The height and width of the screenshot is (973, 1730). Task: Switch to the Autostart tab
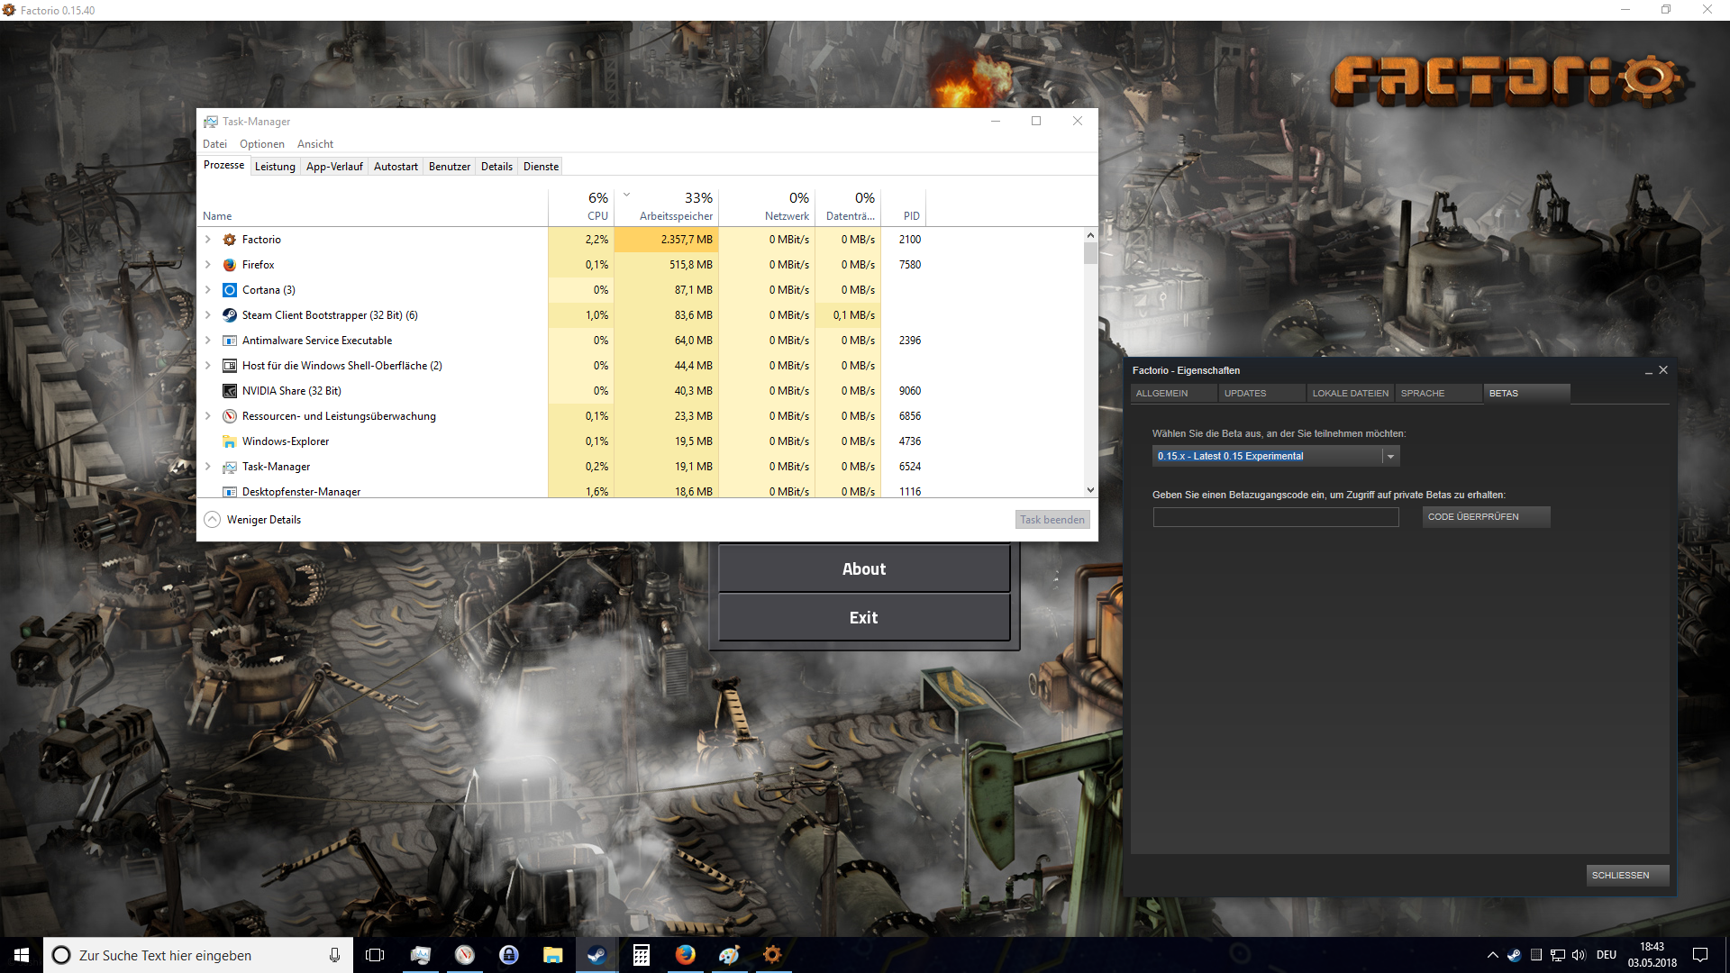(x=396, y=167)
